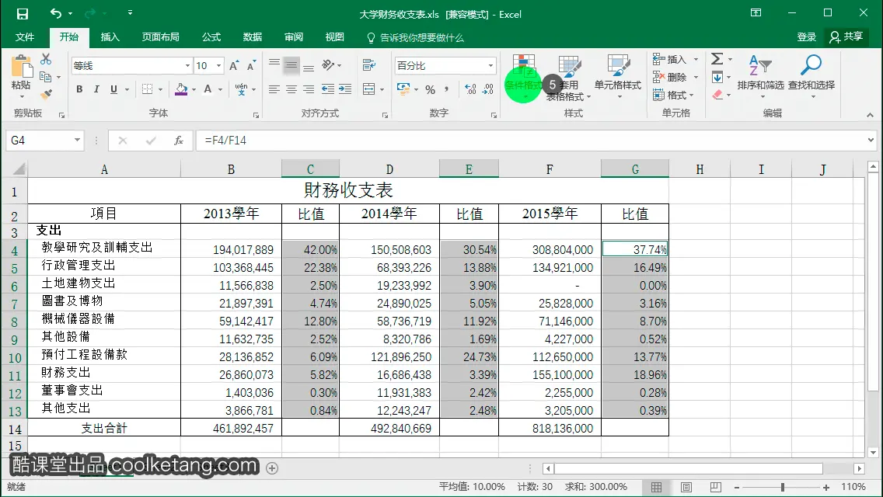883x497 pixels.
Task: Open ribbon display options button
Action: [756, 13]
